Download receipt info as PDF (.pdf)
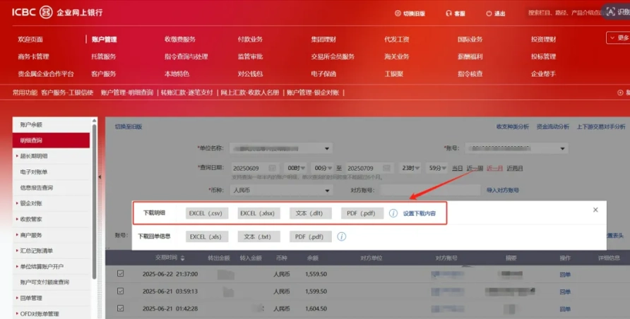630x319 pixels. pos(311,236)
